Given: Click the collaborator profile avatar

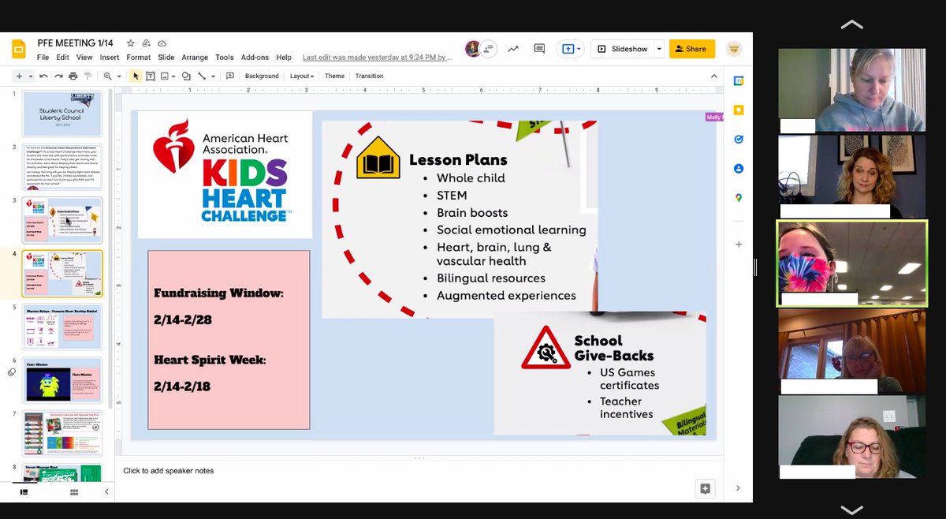Looking at the screenshot, I should (473, 49).
